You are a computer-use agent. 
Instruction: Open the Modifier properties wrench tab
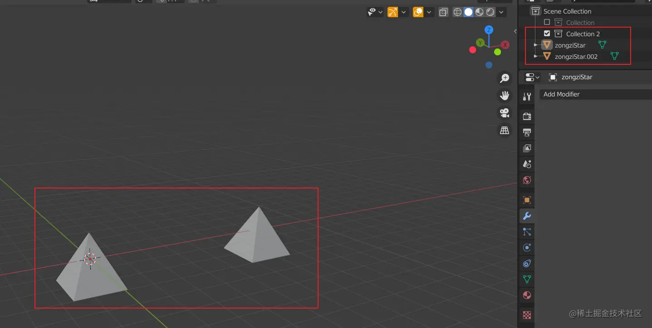point(527,216)
